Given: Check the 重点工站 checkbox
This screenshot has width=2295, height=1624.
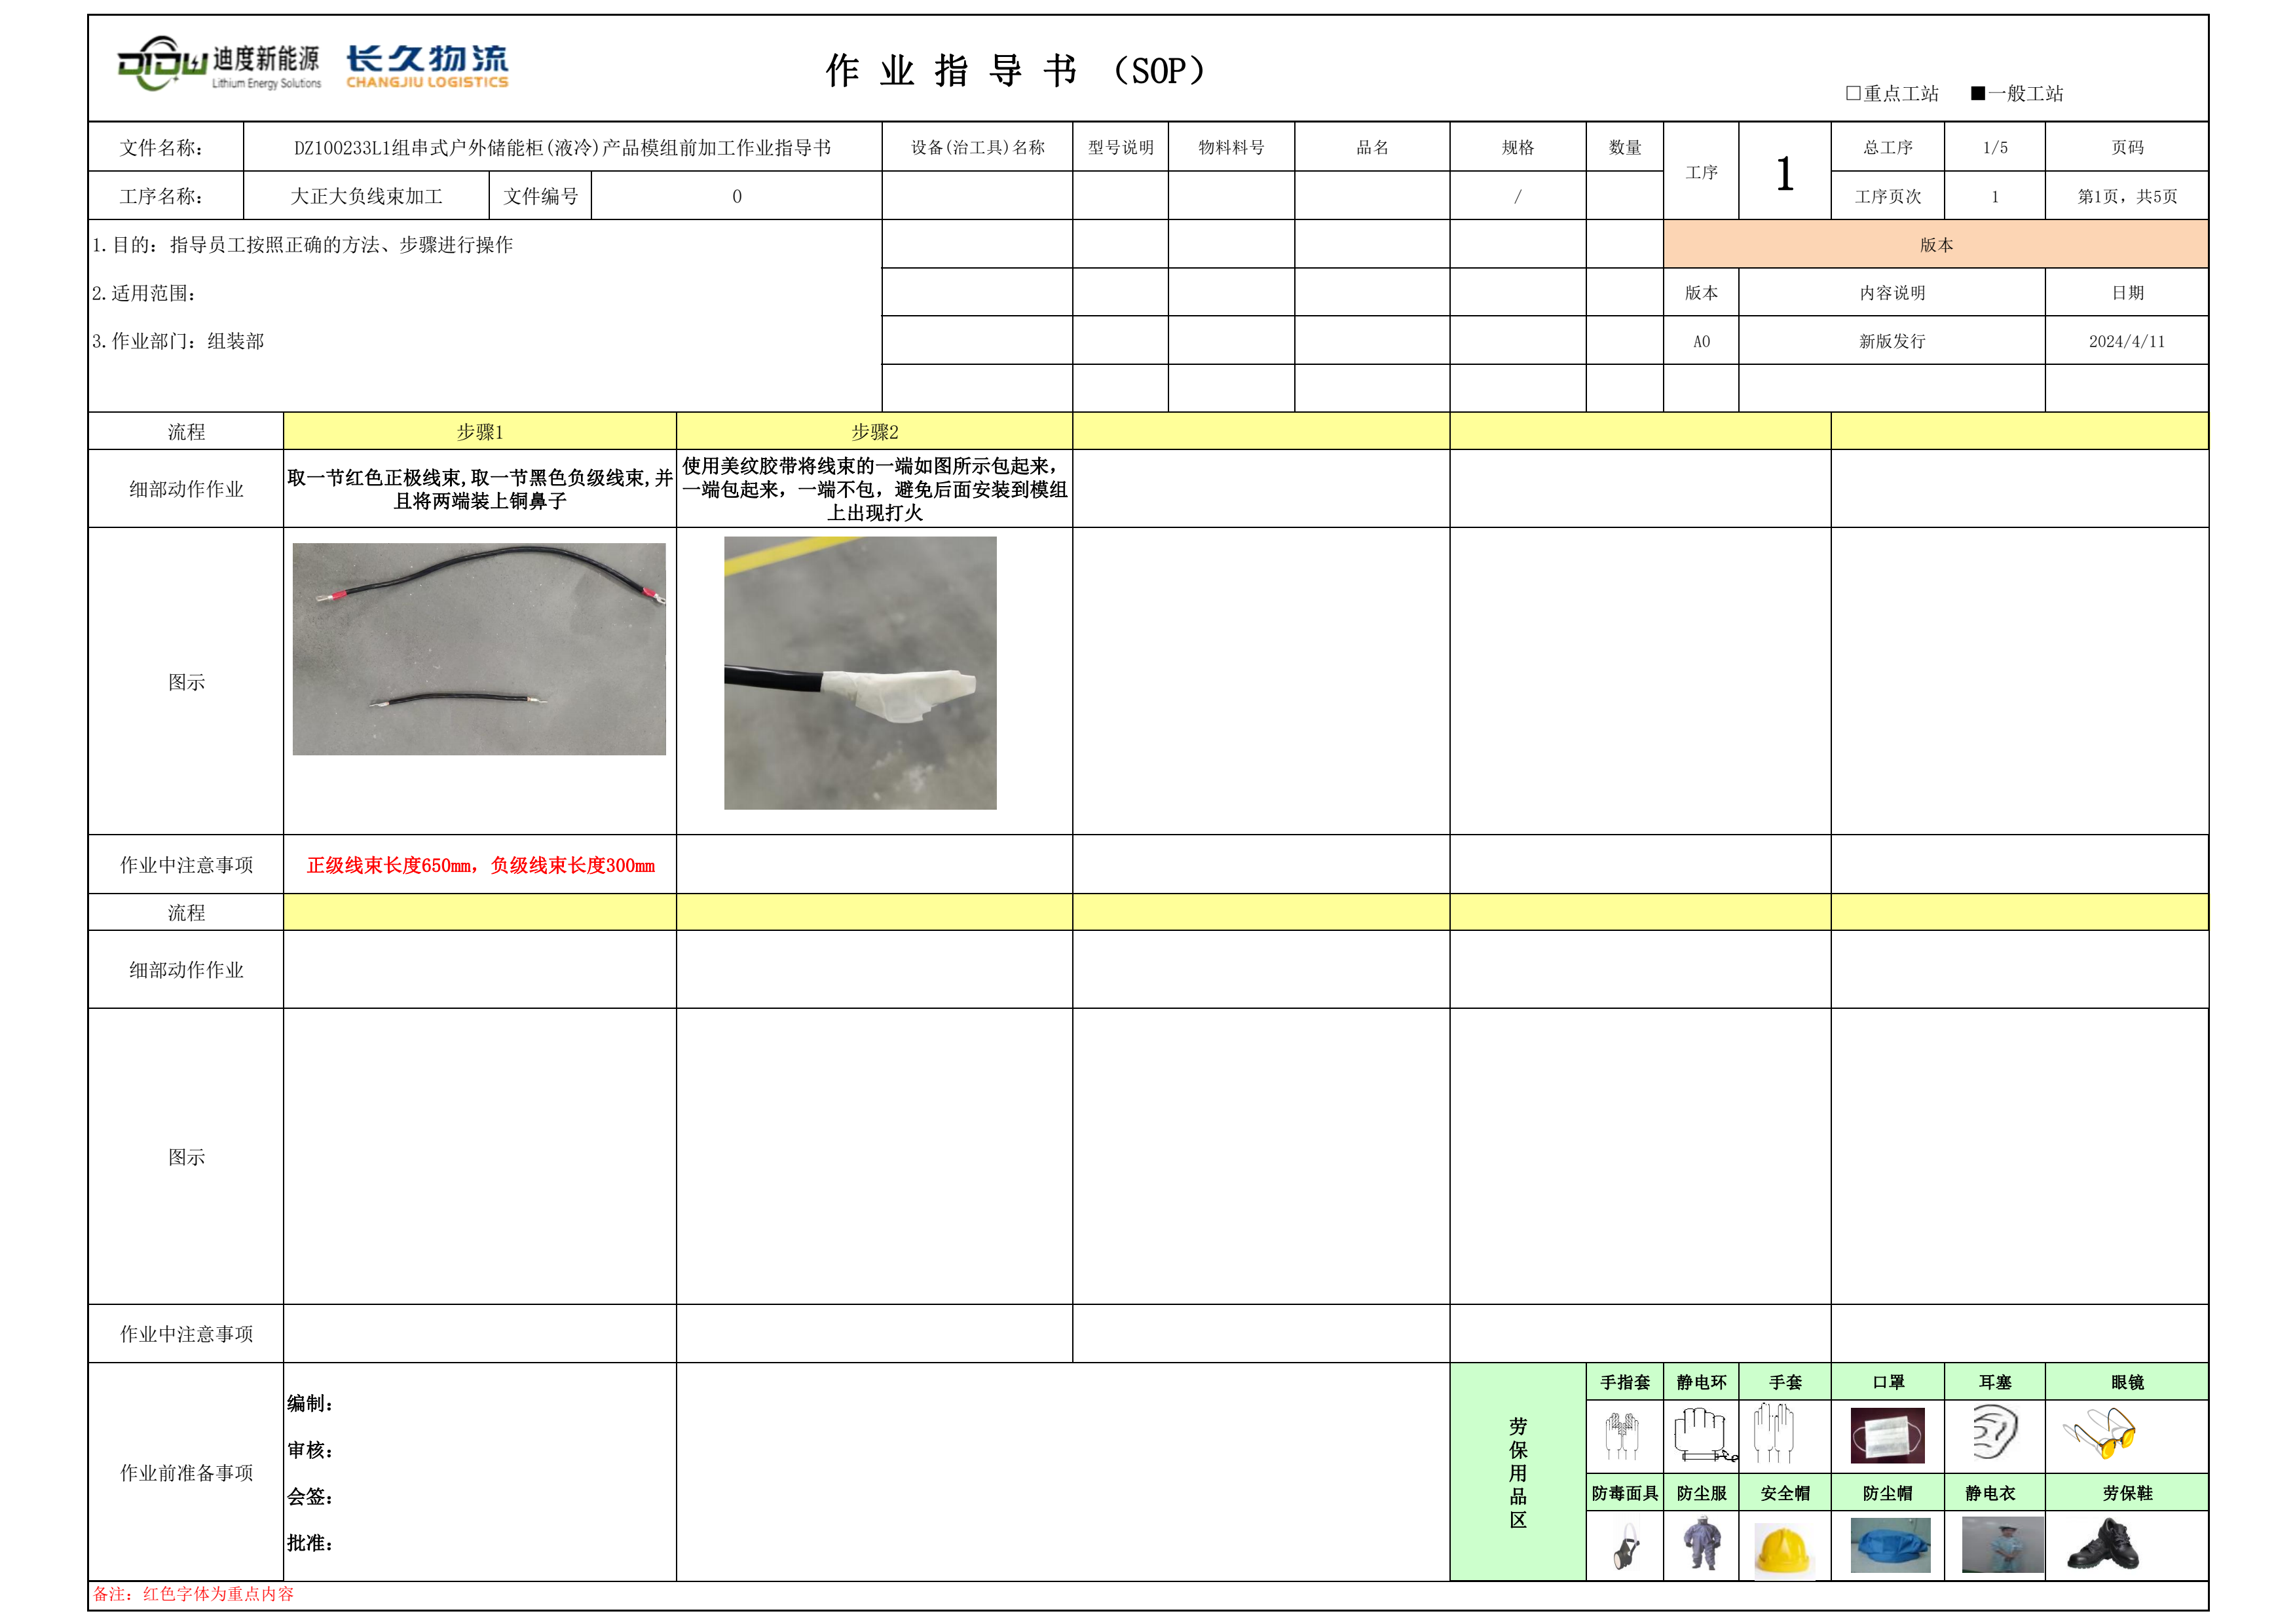Looking at the screenshot, I should 1853,93.
